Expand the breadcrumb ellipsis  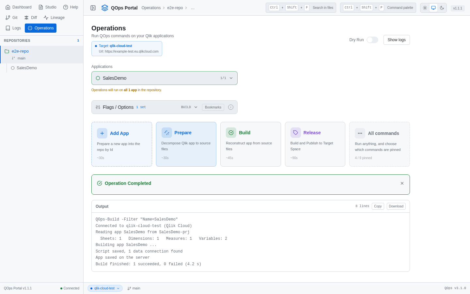click(193, 8)
